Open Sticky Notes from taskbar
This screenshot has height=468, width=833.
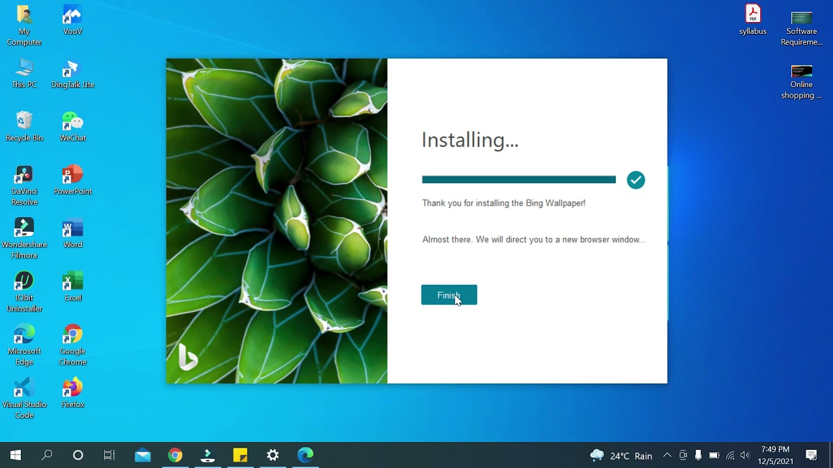pyautogui.click(x=240, y=455)
